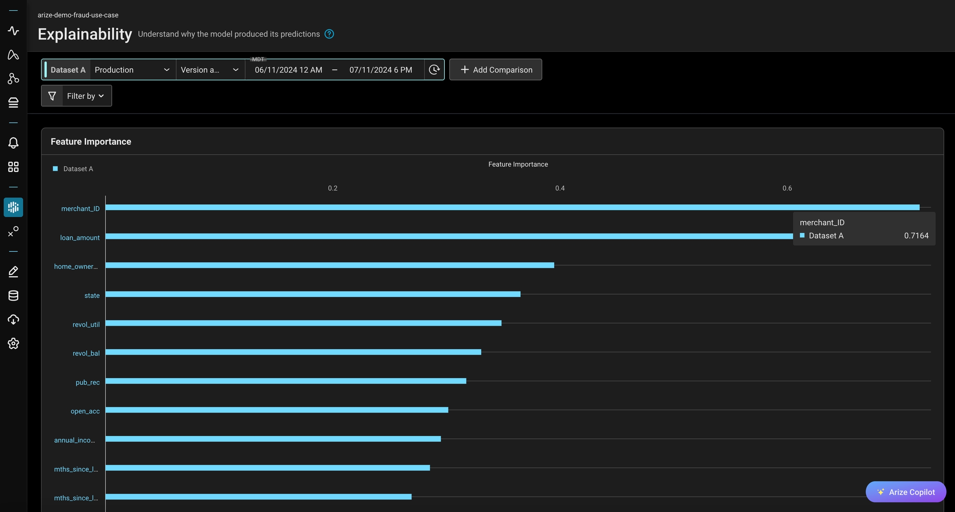Click the annotations pencil icon
The image size is (955, 512).
tap(13, 272)
